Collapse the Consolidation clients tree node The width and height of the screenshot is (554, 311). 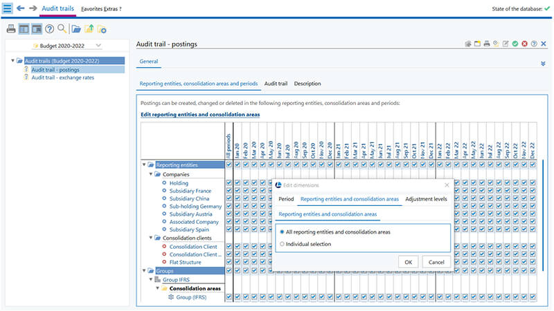coord(151,238)
